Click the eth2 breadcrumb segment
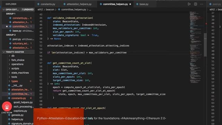Viewport: 222px width, 125px height. (40, 9)
